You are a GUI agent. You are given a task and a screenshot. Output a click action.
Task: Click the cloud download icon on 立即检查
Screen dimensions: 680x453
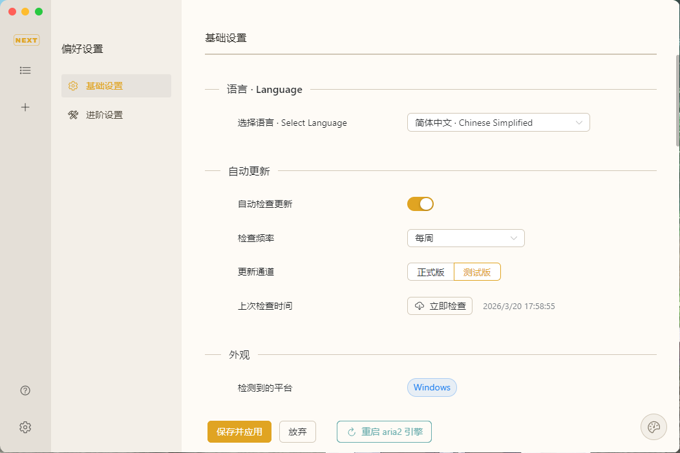pyautogui.click(x=420, y=306)
